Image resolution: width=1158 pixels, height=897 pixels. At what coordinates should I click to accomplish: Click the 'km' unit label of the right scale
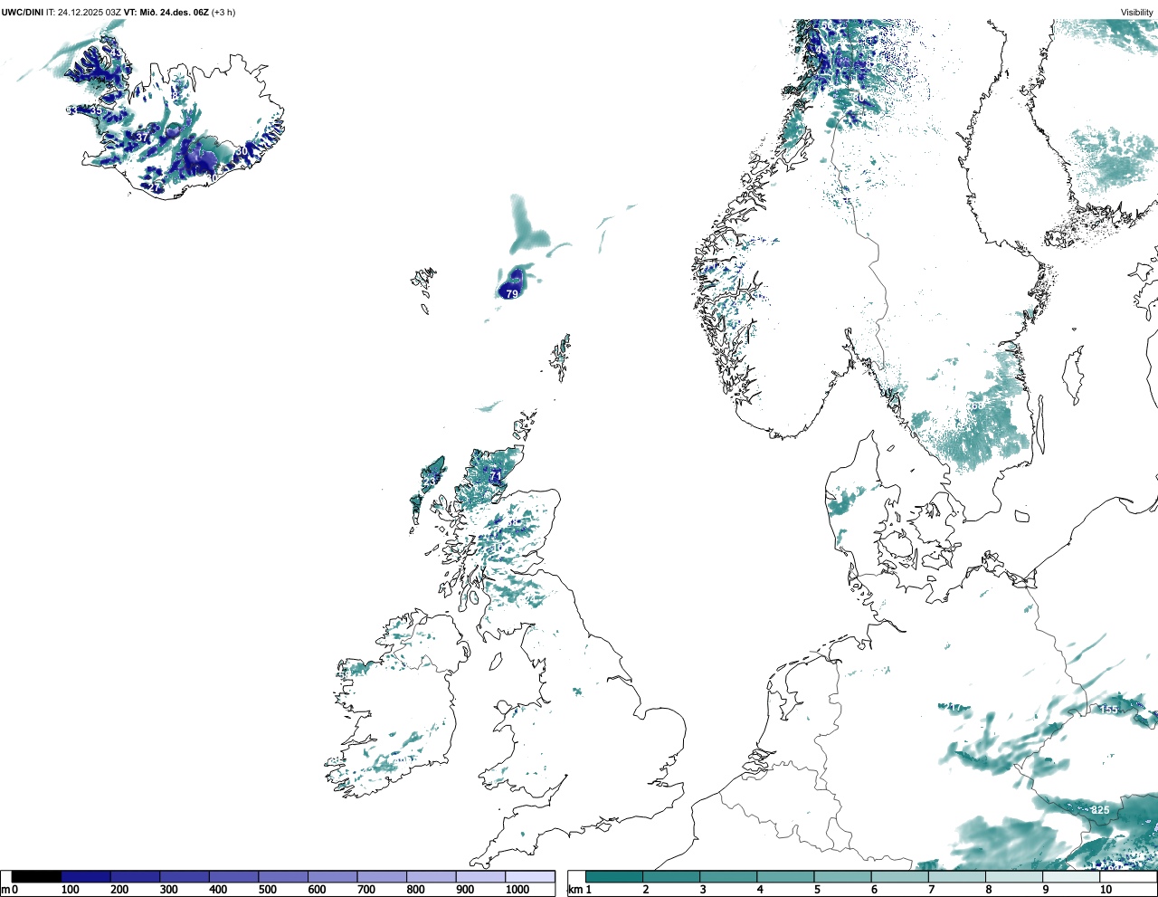(574, 890)
